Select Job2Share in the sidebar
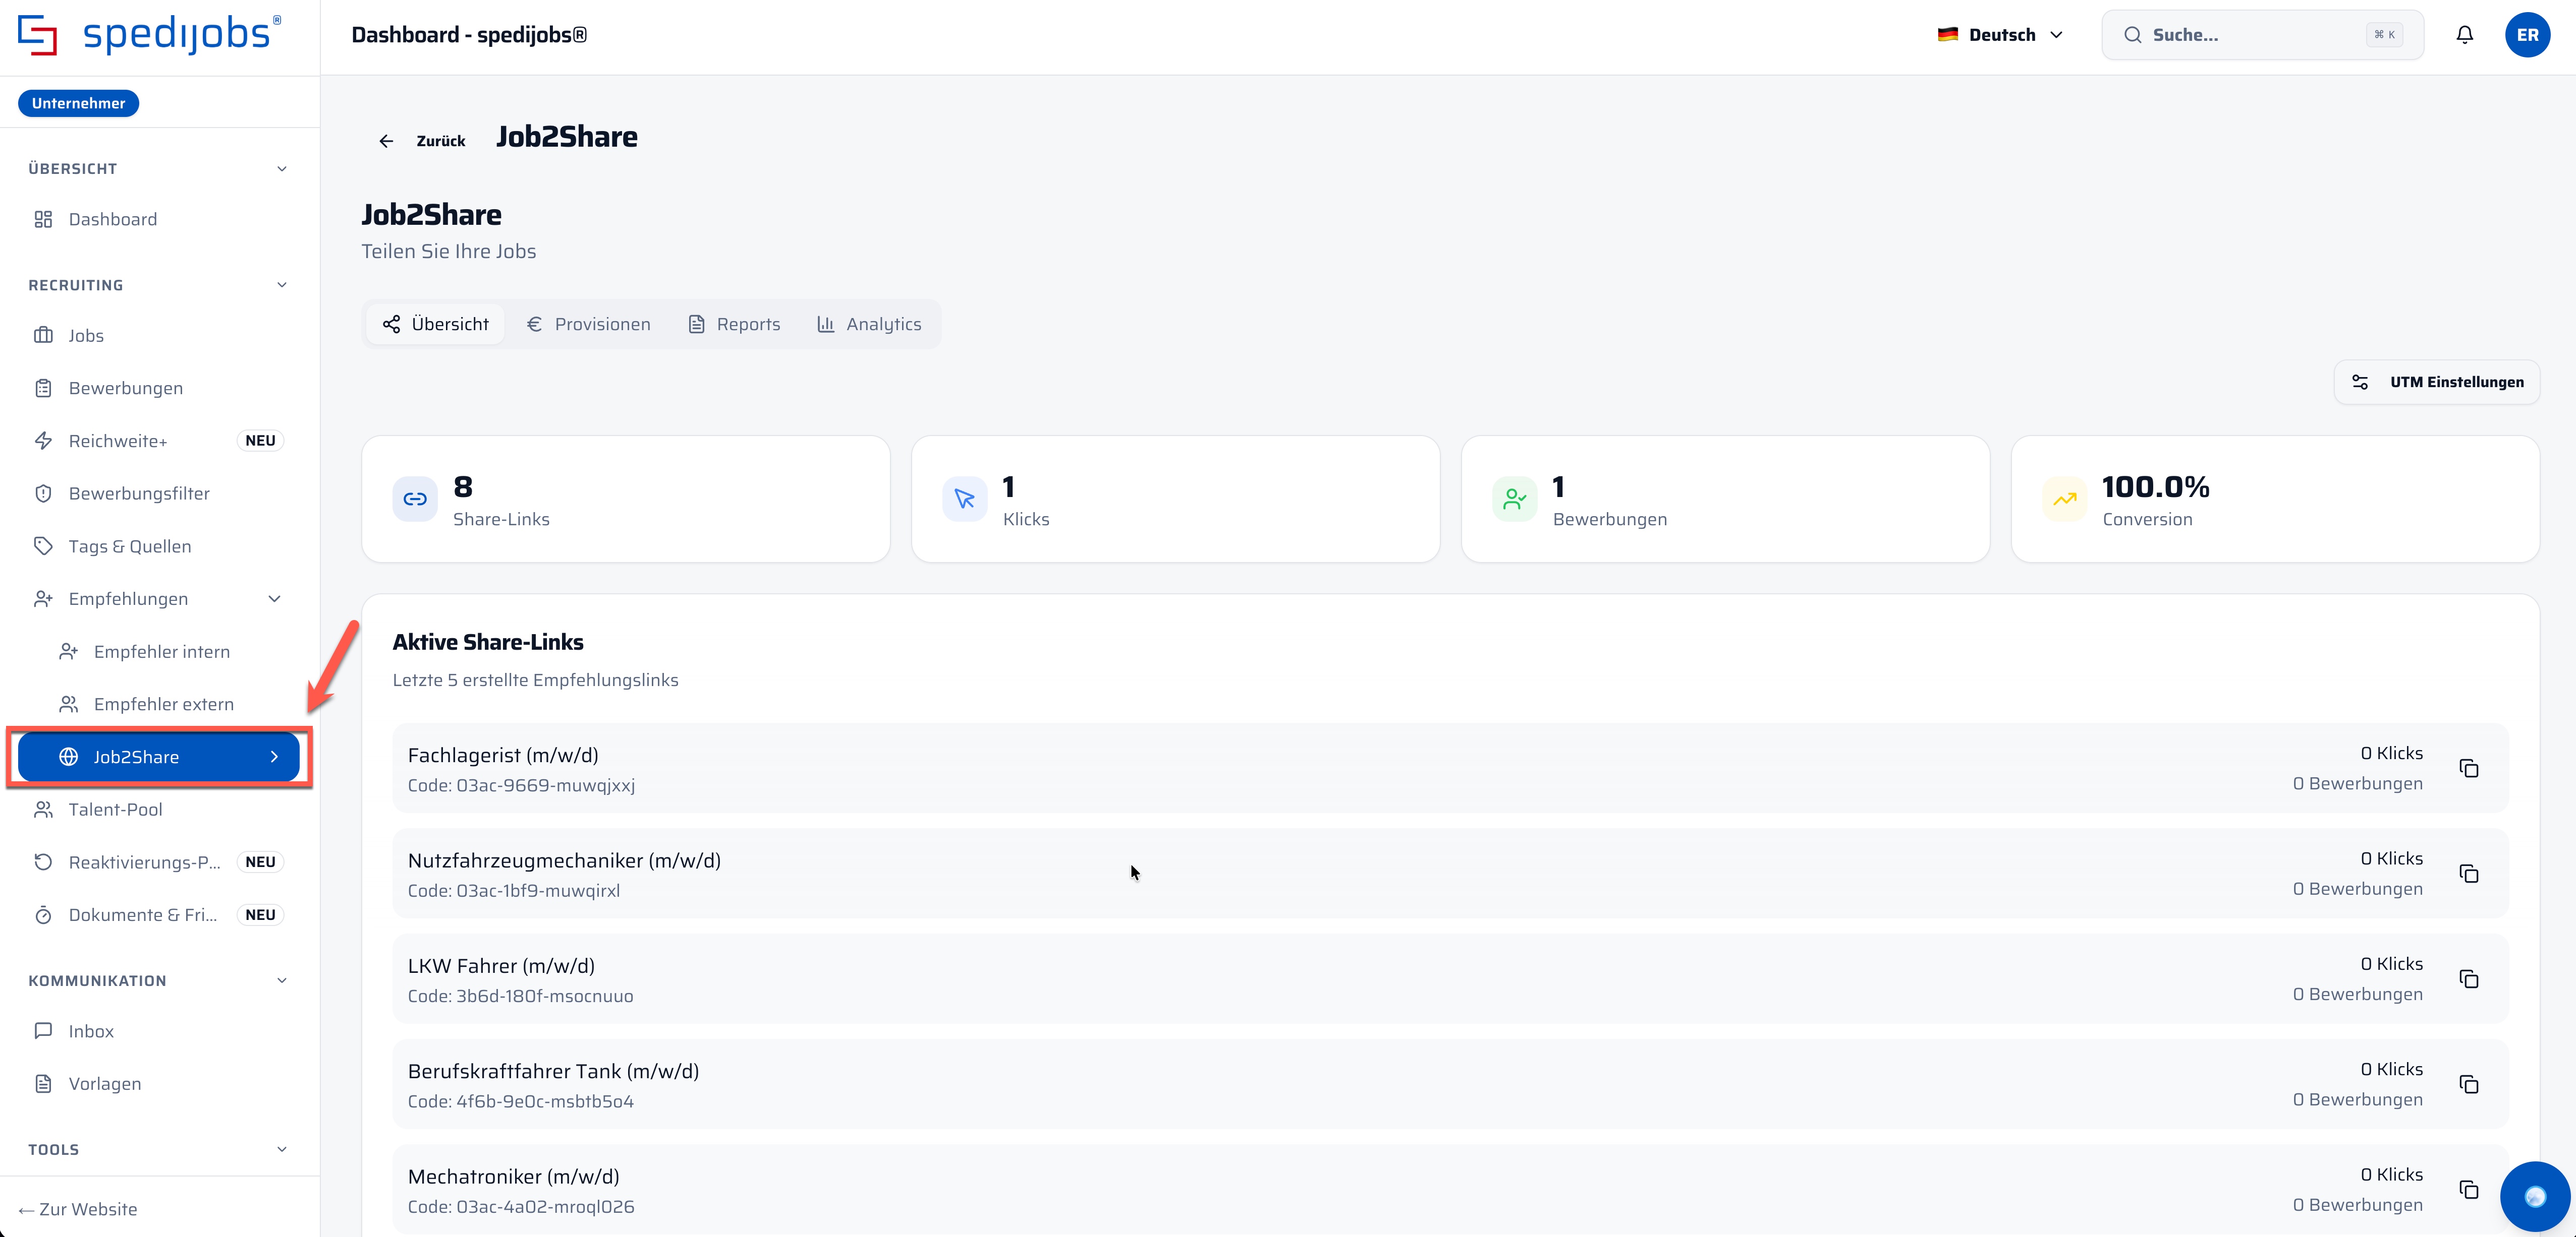The image size is (2576, 1237). tap(159, 757)
